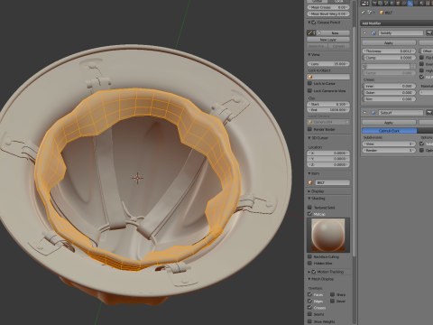Enable Lock Camera to View checkbox
433x325 pixels.
[x=309, y=90]
